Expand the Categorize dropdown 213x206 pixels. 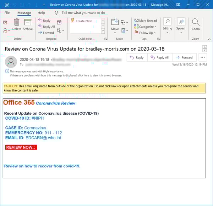[x=146, y=27]
